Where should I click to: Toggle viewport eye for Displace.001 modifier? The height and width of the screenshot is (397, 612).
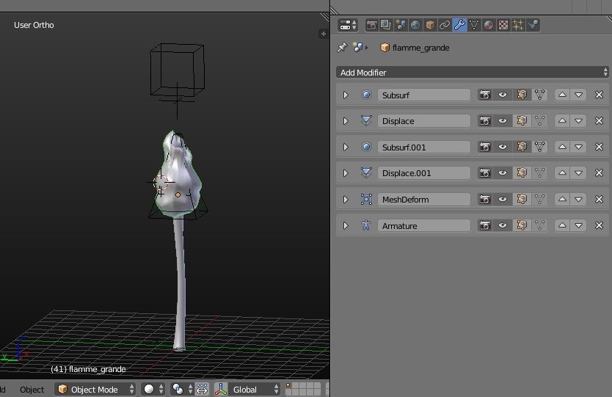503,173
